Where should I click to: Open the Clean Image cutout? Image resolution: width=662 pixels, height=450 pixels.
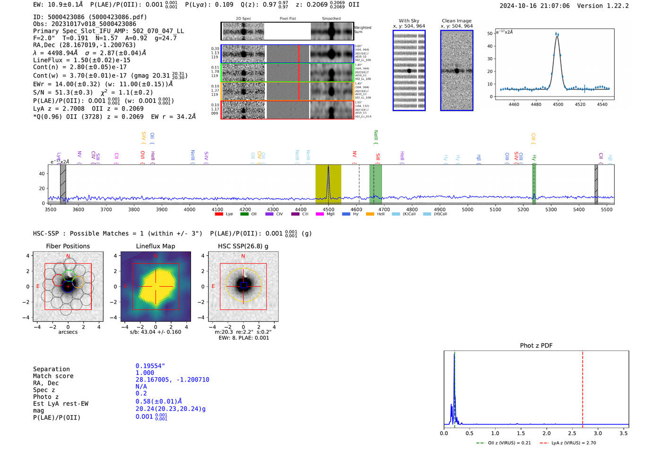[457, 70]
